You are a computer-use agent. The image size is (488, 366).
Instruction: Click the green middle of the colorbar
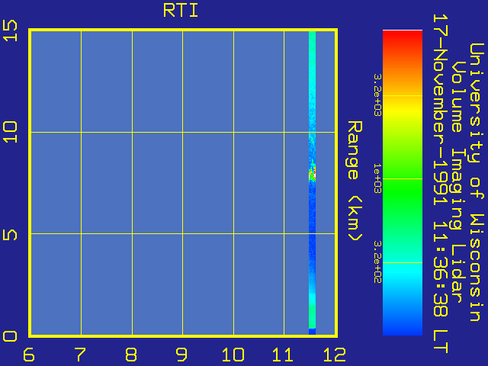tap(403, 187)
